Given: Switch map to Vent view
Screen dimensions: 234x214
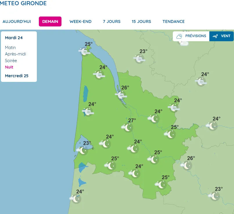Looking at the screenshot, I should (222, 36).
